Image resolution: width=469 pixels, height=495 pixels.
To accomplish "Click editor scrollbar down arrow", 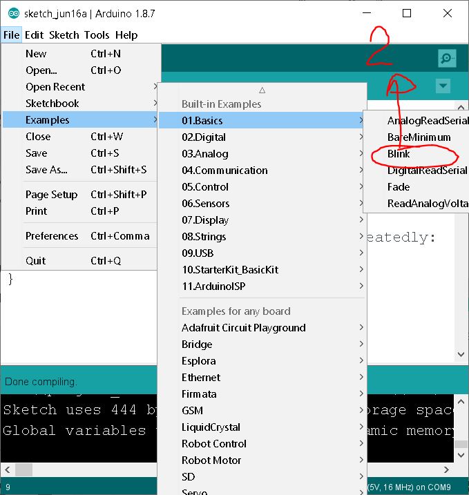I will click(x=461, y=354).
